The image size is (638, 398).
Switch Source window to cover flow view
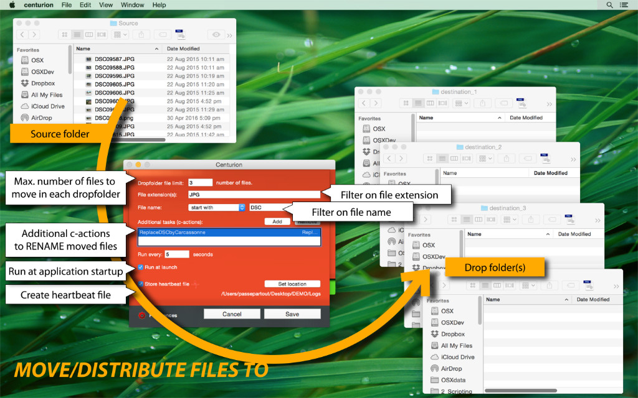pos(102,35)
